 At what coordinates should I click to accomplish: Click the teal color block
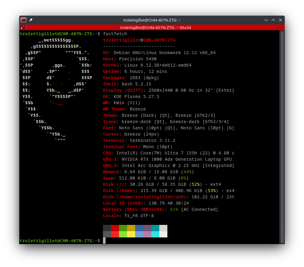155,228
